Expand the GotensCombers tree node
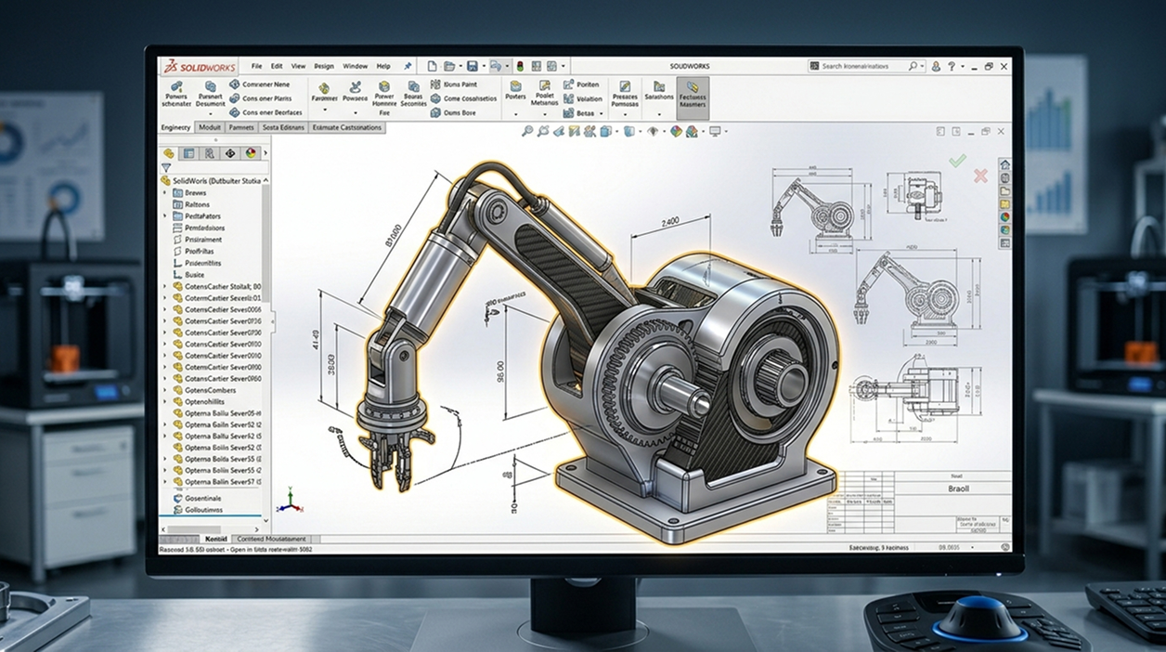Screen dimensions: 1166x652 pos(164,390)
